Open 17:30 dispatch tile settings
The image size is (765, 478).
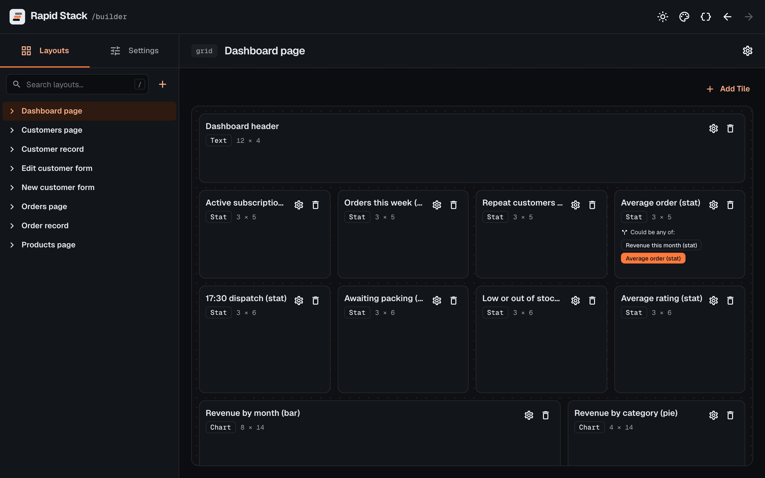[299, 300]
